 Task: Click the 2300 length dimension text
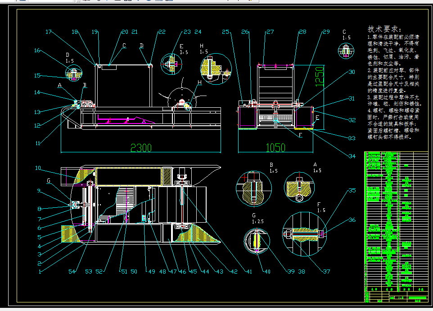point(141,148)
